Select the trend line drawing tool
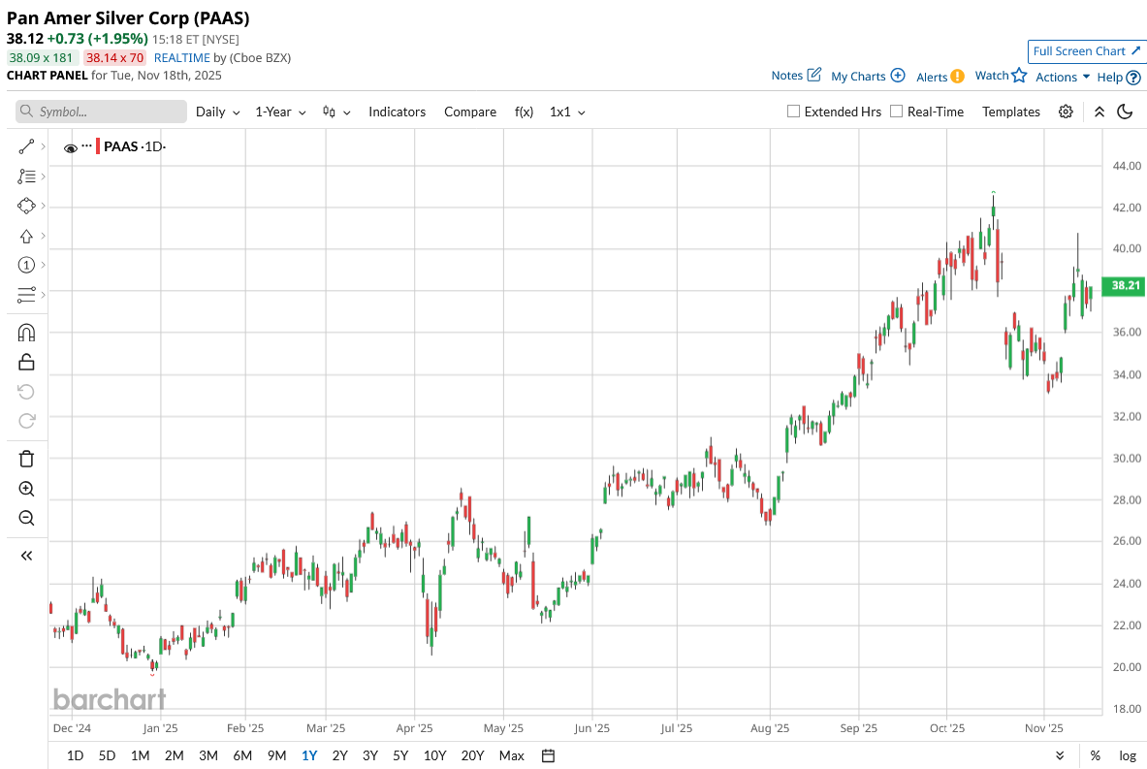 coord(26,146)
